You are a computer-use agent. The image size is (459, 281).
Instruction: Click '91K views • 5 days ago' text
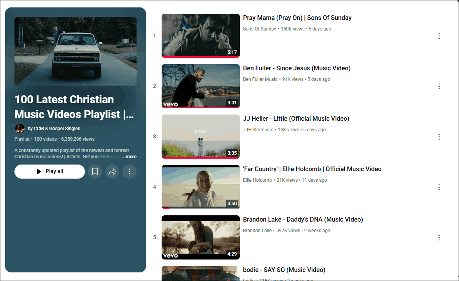306,79
